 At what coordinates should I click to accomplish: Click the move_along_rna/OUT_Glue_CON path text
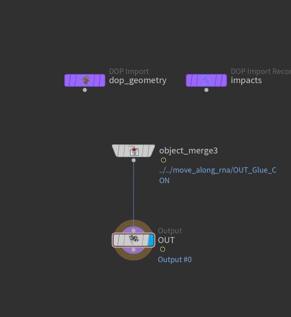click(x=218, y=170)
